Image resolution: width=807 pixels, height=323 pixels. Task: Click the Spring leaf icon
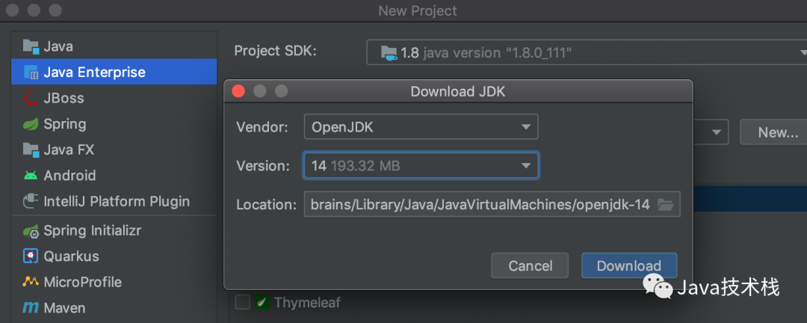(31, 124)
